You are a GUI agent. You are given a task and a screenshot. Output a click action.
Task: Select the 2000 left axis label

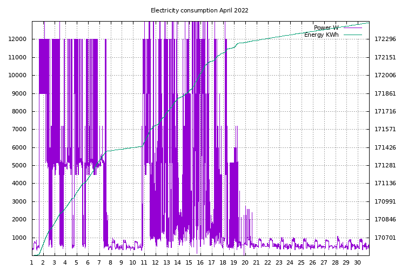click(x=19, y=219)
